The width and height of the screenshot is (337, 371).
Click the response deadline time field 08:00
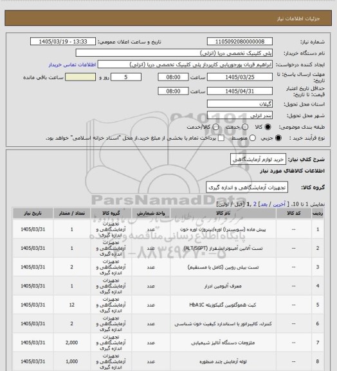pos(173,77)
